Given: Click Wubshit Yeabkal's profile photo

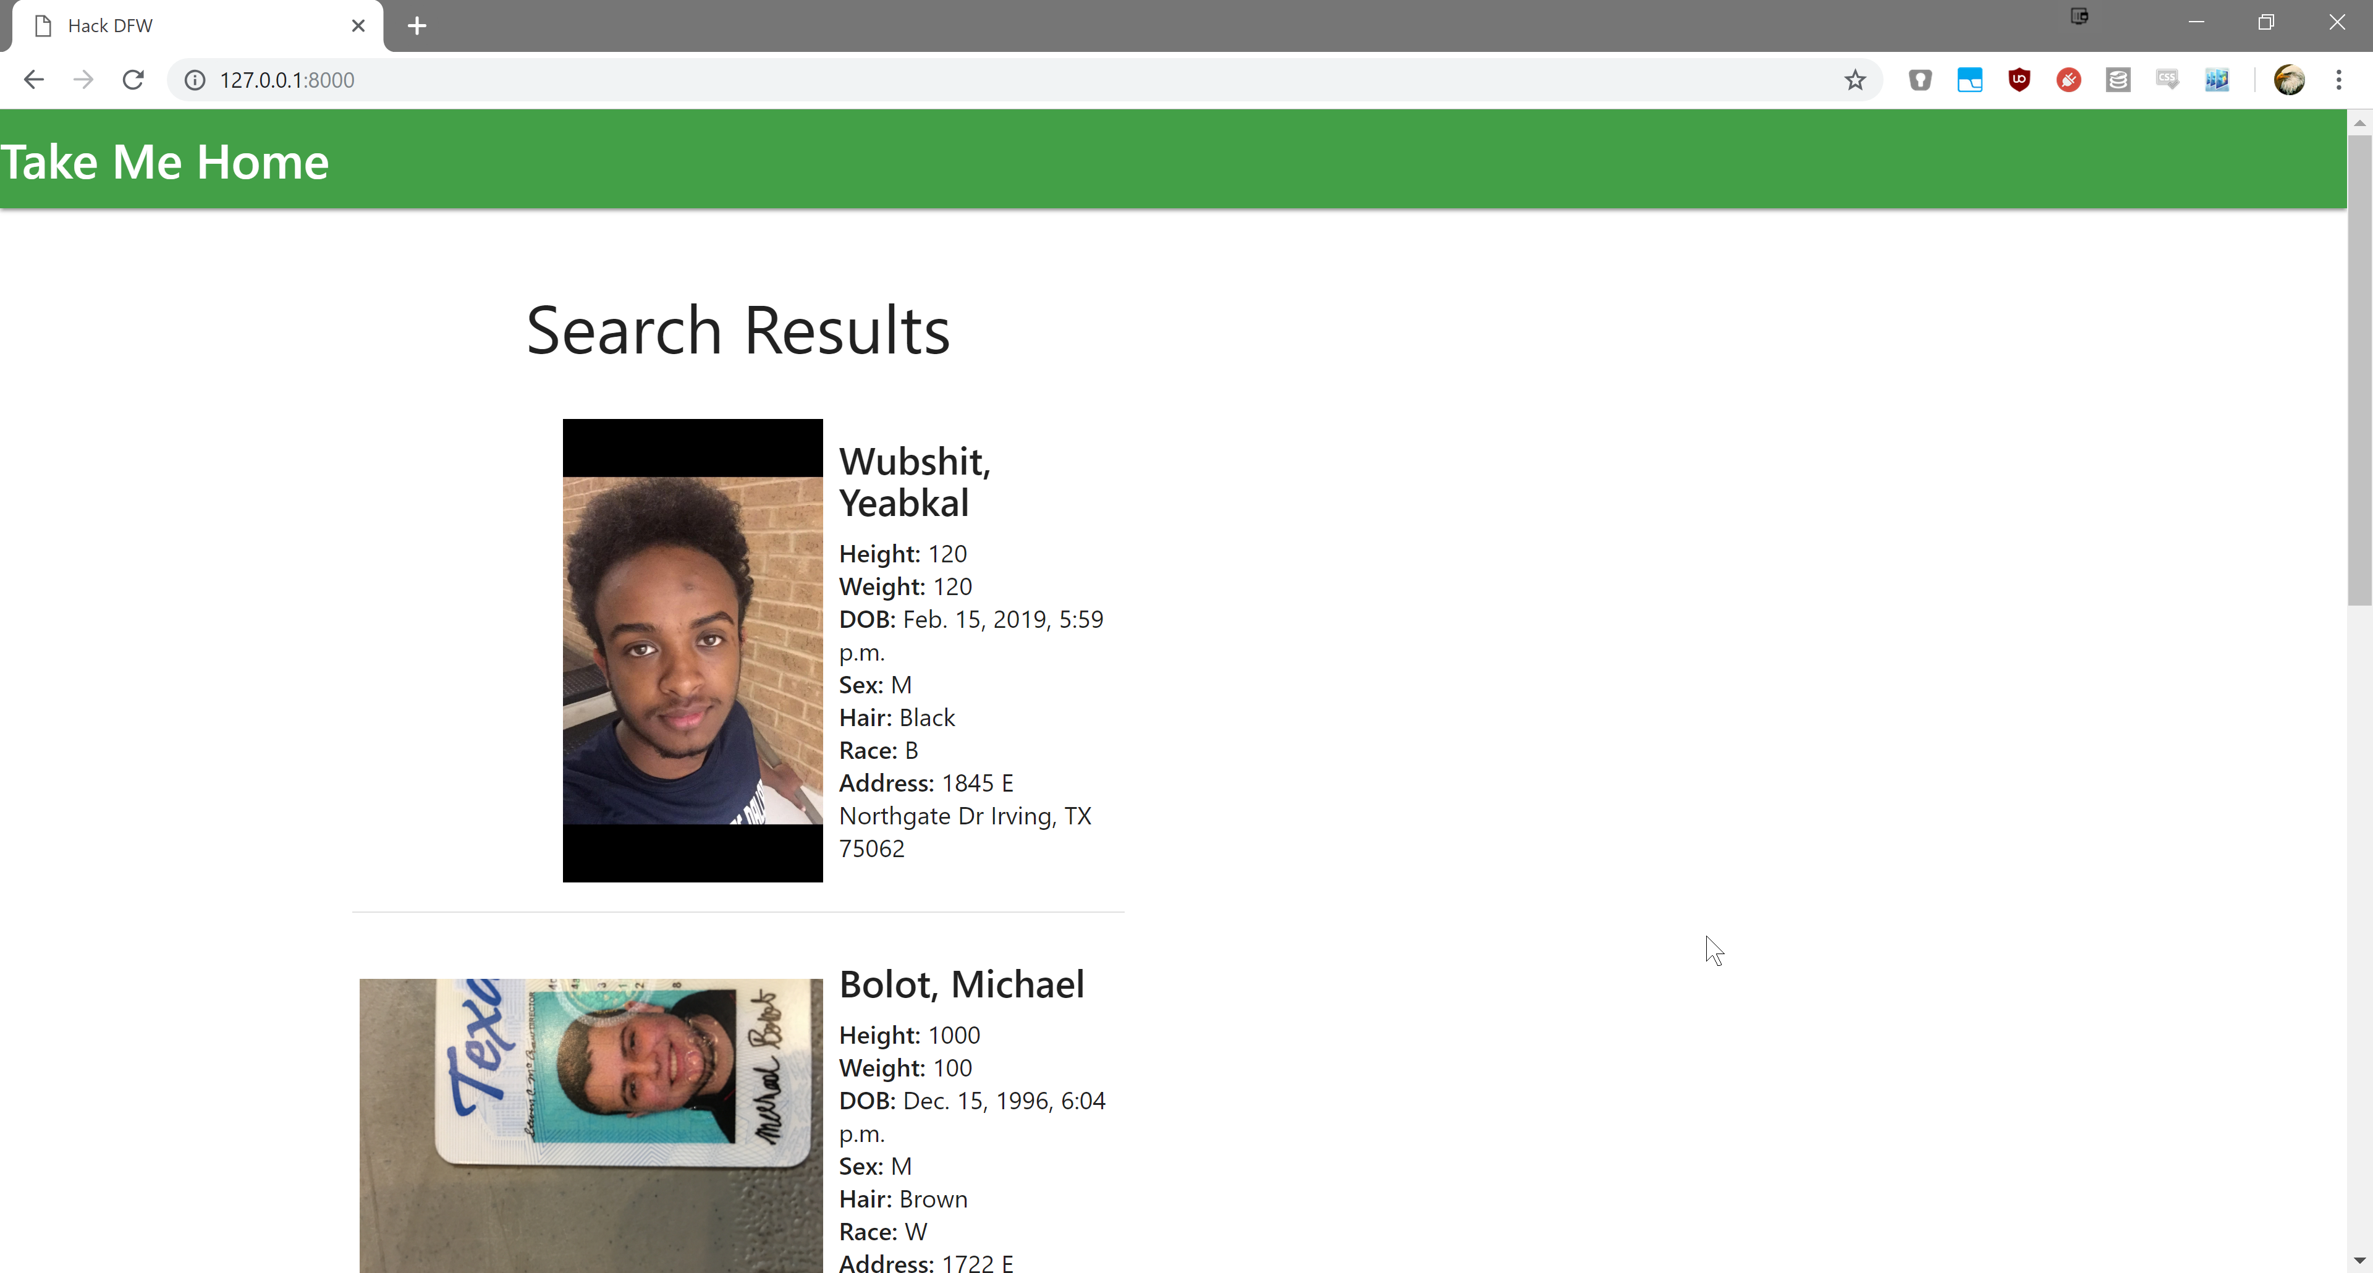Looking at the screenshot, I should tap(692, 650).
